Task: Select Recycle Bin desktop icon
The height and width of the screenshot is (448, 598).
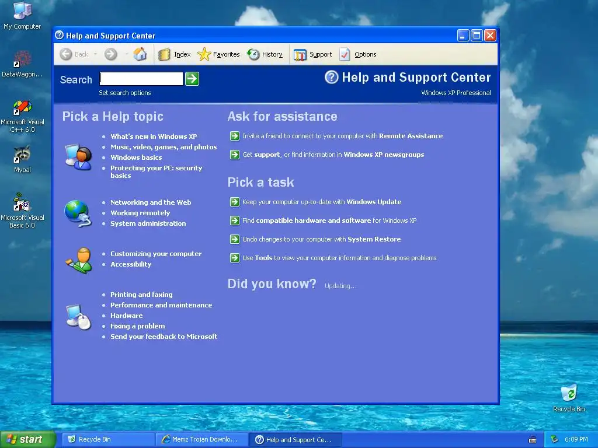Action: coord(569,398)
